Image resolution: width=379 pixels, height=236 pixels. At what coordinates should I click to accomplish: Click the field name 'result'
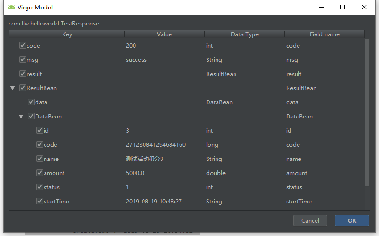click(x=294, y=74)
